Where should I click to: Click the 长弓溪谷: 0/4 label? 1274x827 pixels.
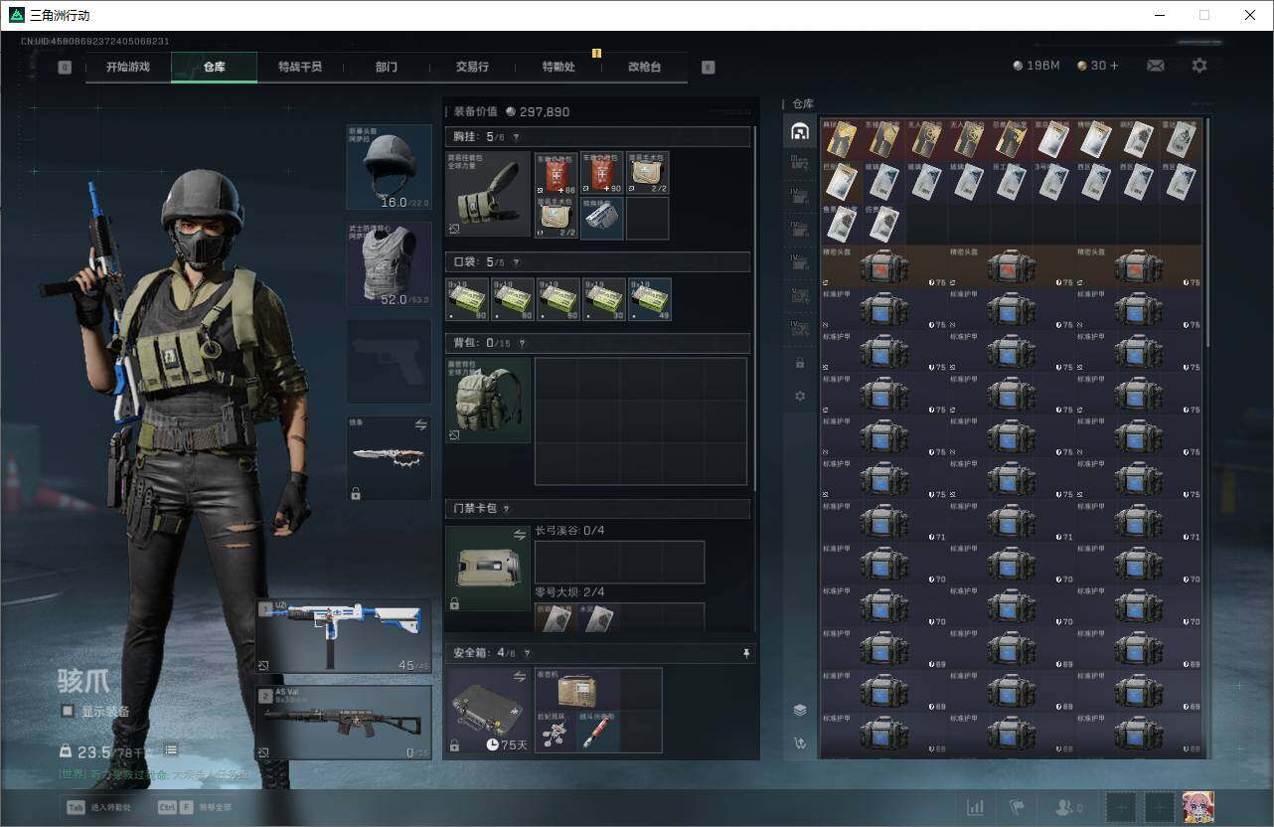[x=569, y=531]
